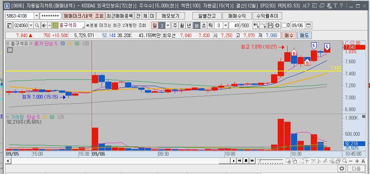Click the overlapping windows icon in bottom toolbar
The height and width of the screenshot is (174, 370).
click(x=295, y=161)
